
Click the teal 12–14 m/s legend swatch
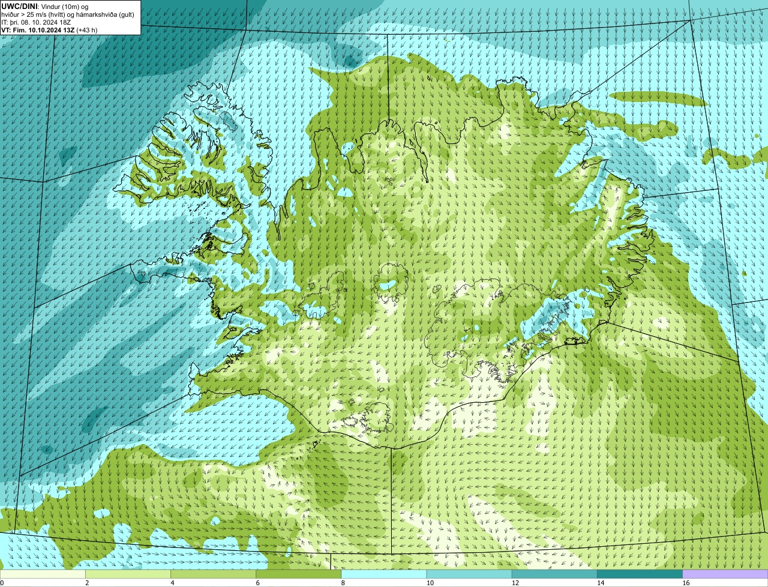[x=555, y=574]
